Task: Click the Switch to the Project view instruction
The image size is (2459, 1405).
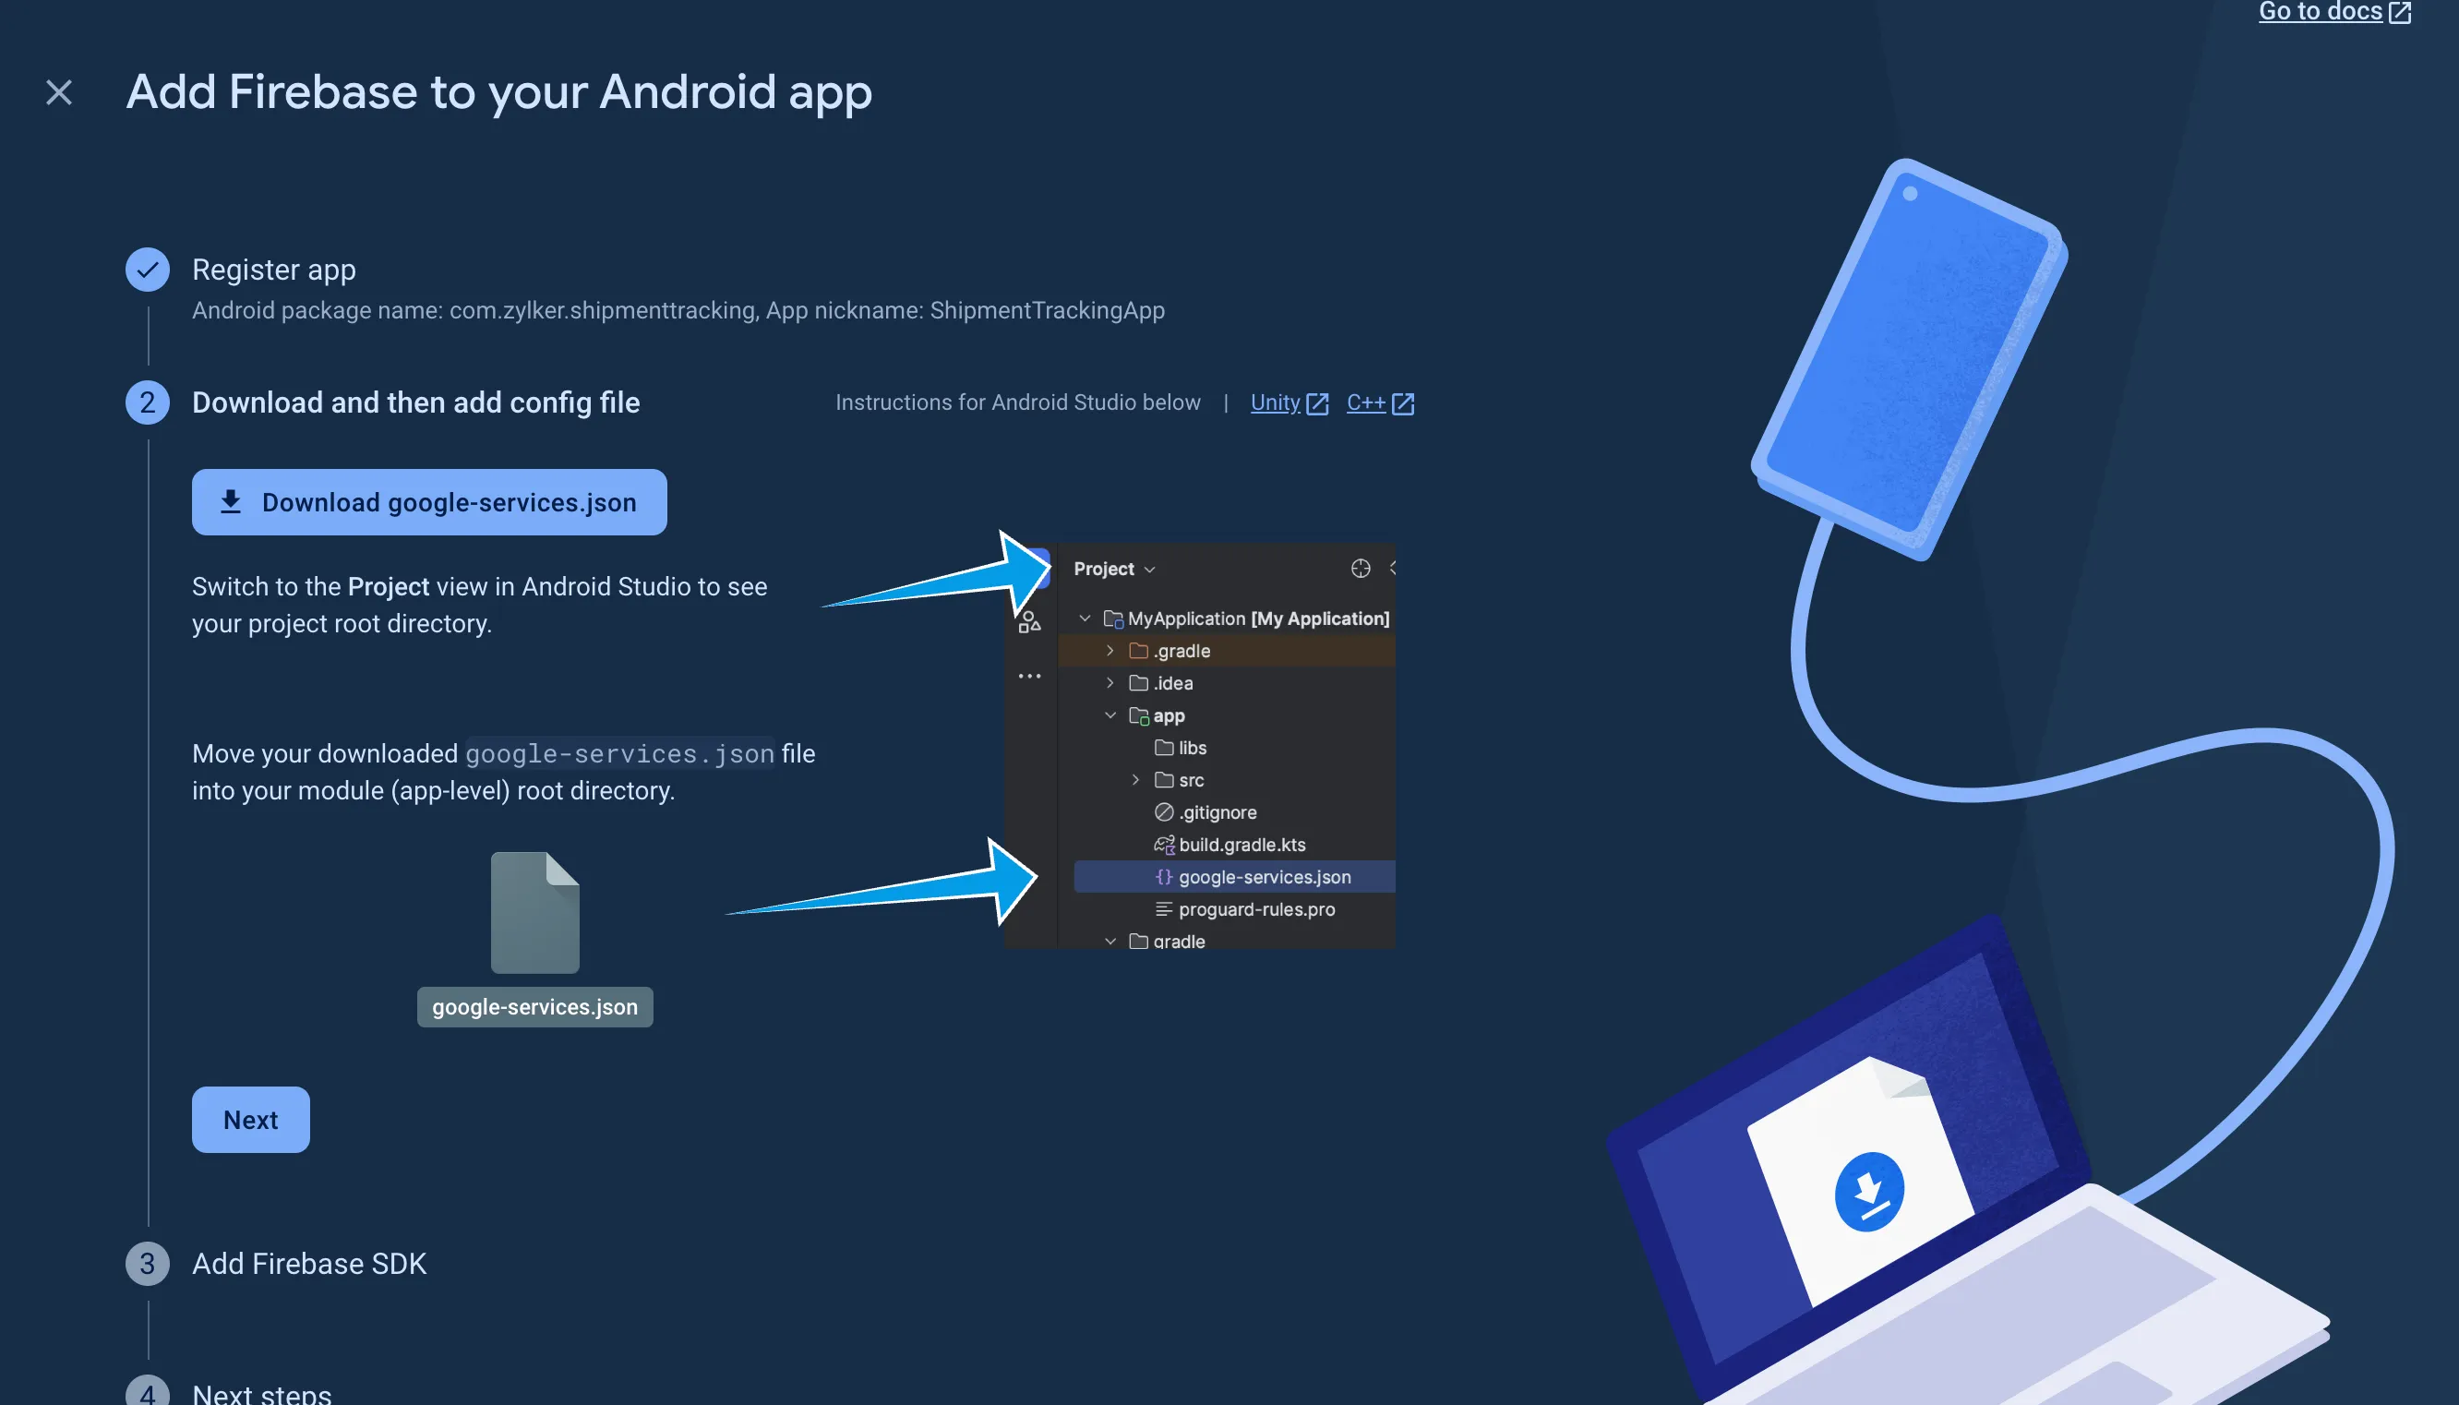Action: (479, 605)
